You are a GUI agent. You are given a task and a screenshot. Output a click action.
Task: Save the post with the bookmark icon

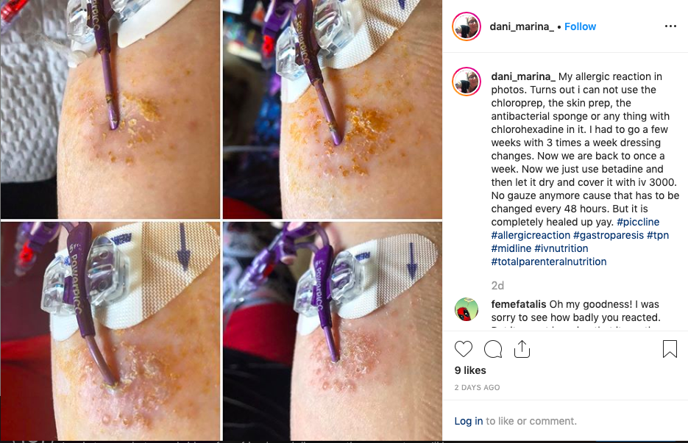coord(670,349)
